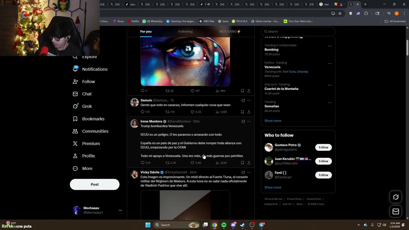Expand the More sidebar menu
The image size is (409, 230).
click(83, 168)
